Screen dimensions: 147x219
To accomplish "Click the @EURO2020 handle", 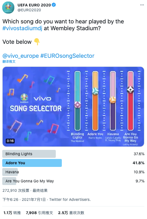I will pos(29,10).
